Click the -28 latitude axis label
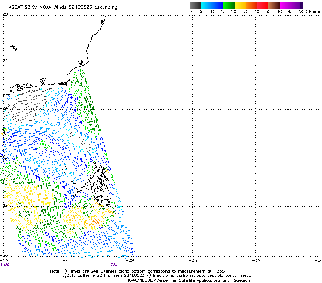 click(x=4, y=206)
